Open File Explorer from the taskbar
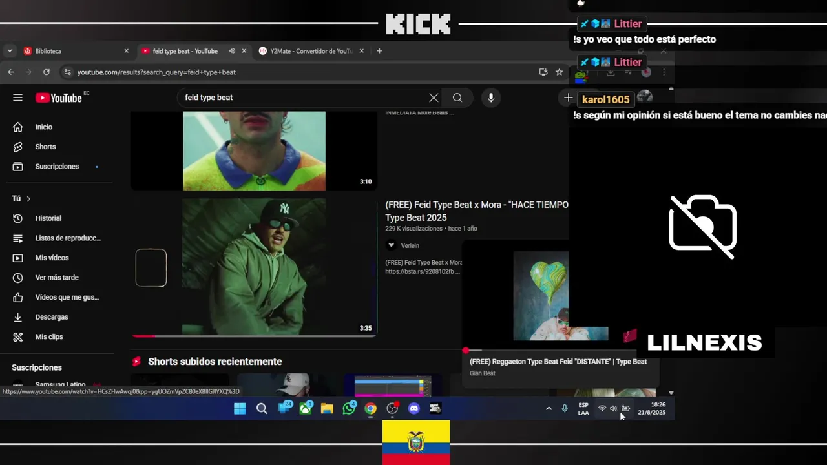827x465 pixels. point(327,408)
